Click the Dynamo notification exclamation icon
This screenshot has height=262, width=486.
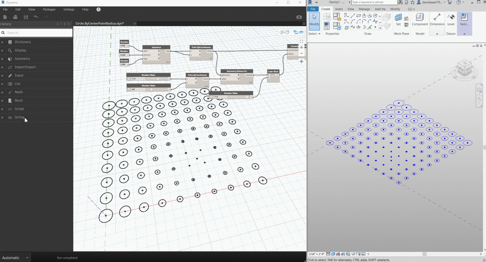(x=98, y=9)
